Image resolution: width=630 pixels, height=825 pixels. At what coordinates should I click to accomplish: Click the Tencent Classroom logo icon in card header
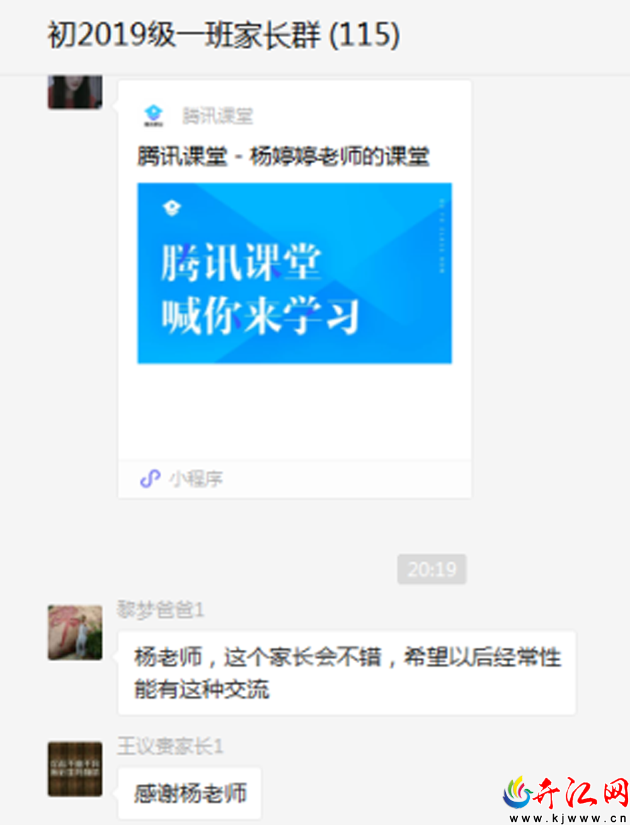153,115
